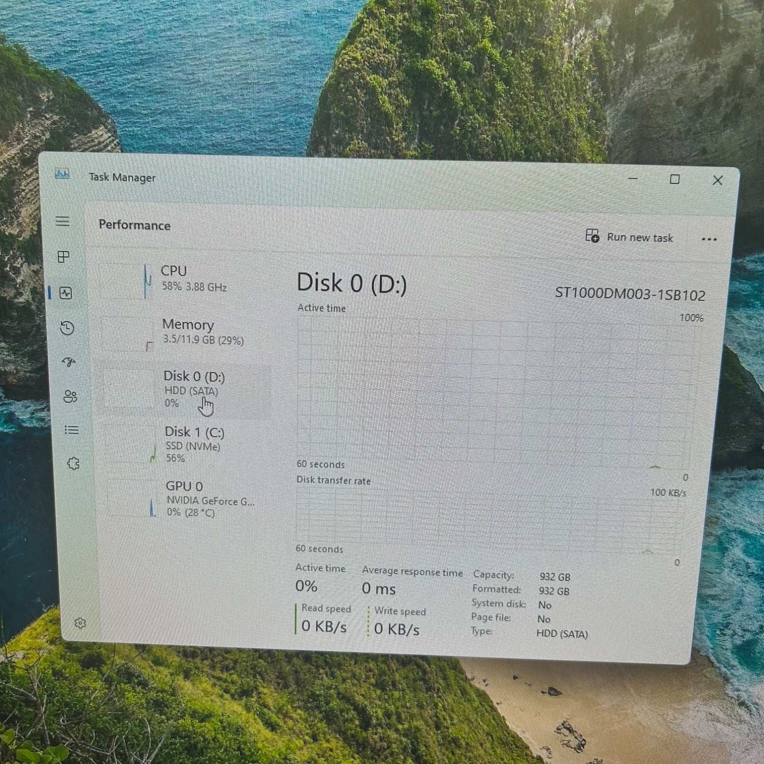
Task: Click the Formatted 932 GB value
Action: [x=554, y=591]
